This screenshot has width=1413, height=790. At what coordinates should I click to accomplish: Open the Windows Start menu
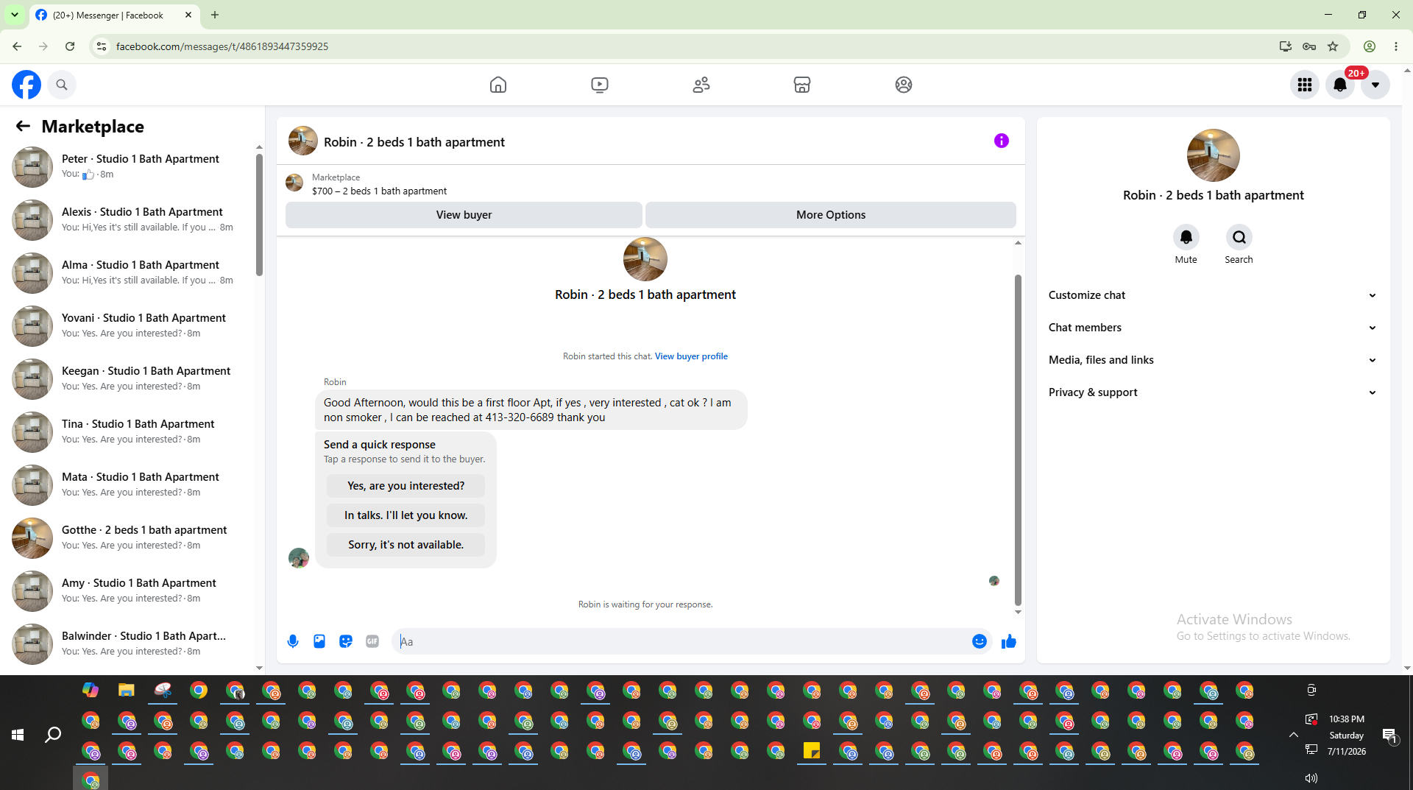(18, 734)
